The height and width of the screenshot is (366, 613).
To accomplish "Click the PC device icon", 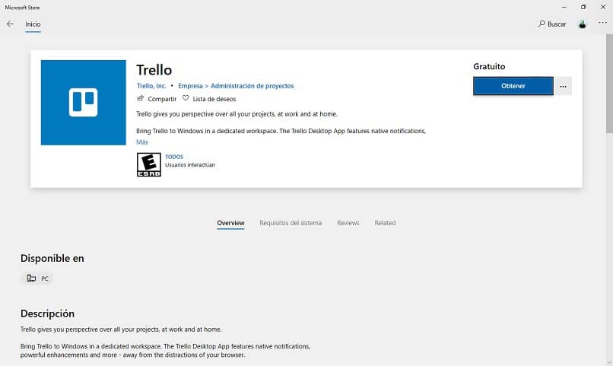I will [x=31, y=278].
